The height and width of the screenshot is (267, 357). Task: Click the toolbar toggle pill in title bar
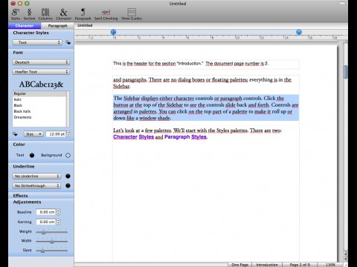tap(342, 4)
